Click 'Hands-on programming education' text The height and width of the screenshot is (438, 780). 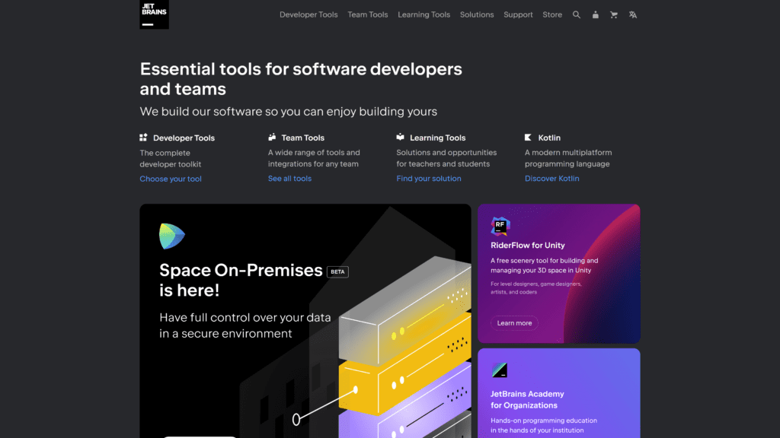pyautogui.click(x=544, y=425)
